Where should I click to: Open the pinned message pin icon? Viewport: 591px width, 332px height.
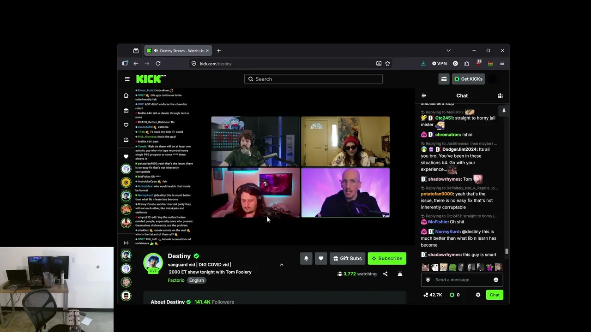tap(504, 111)
